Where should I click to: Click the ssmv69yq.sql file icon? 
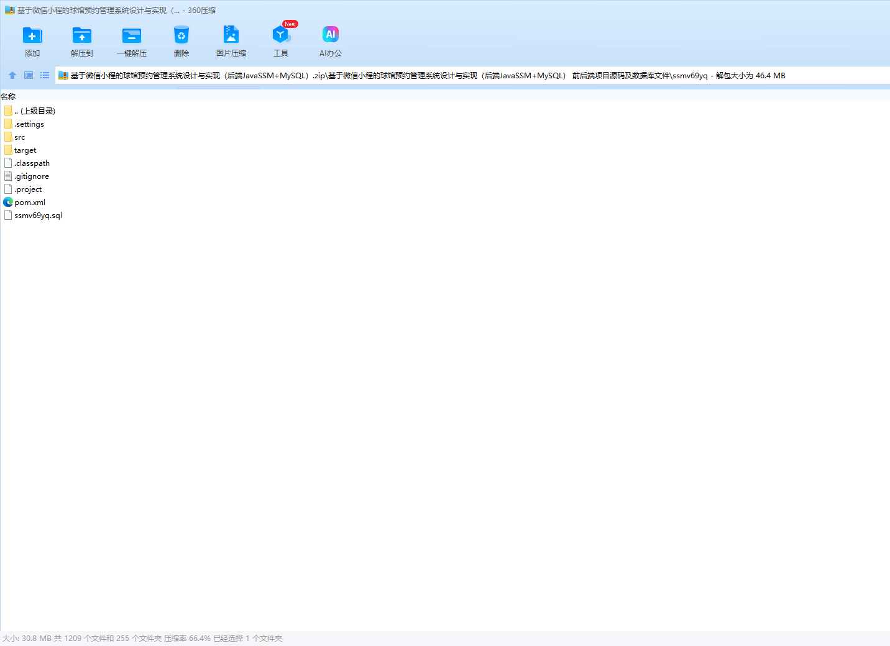[8, 215]
